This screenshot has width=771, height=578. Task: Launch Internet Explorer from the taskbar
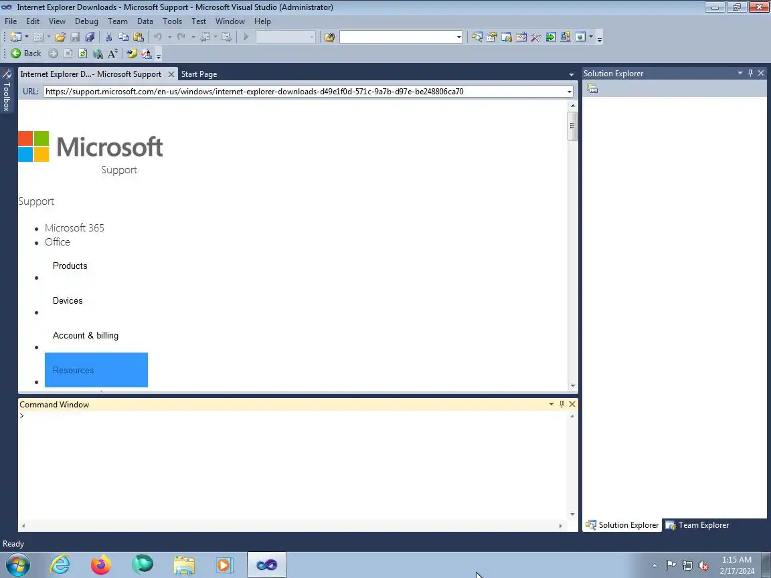pyautogui.click(x=60, y=564)
